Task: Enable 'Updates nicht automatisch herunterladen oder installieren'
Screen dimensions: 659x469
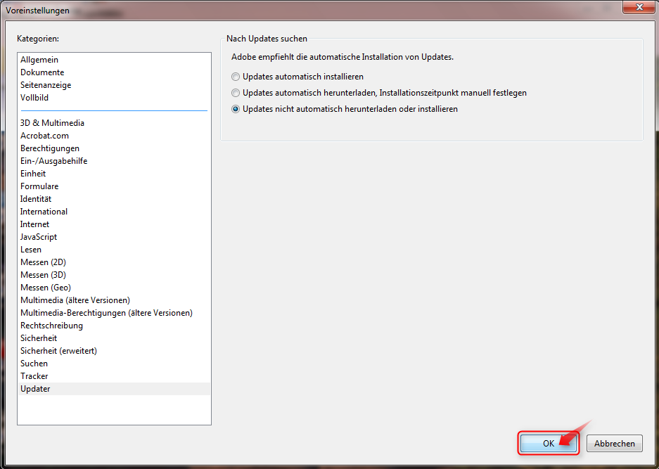Action: [236, 109]
